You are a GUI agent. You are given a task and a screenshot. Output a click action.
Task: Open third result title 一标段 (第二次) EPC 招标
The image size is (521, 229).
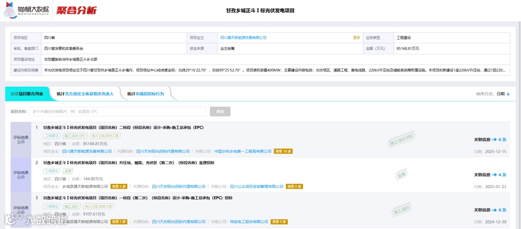[137, 198]
